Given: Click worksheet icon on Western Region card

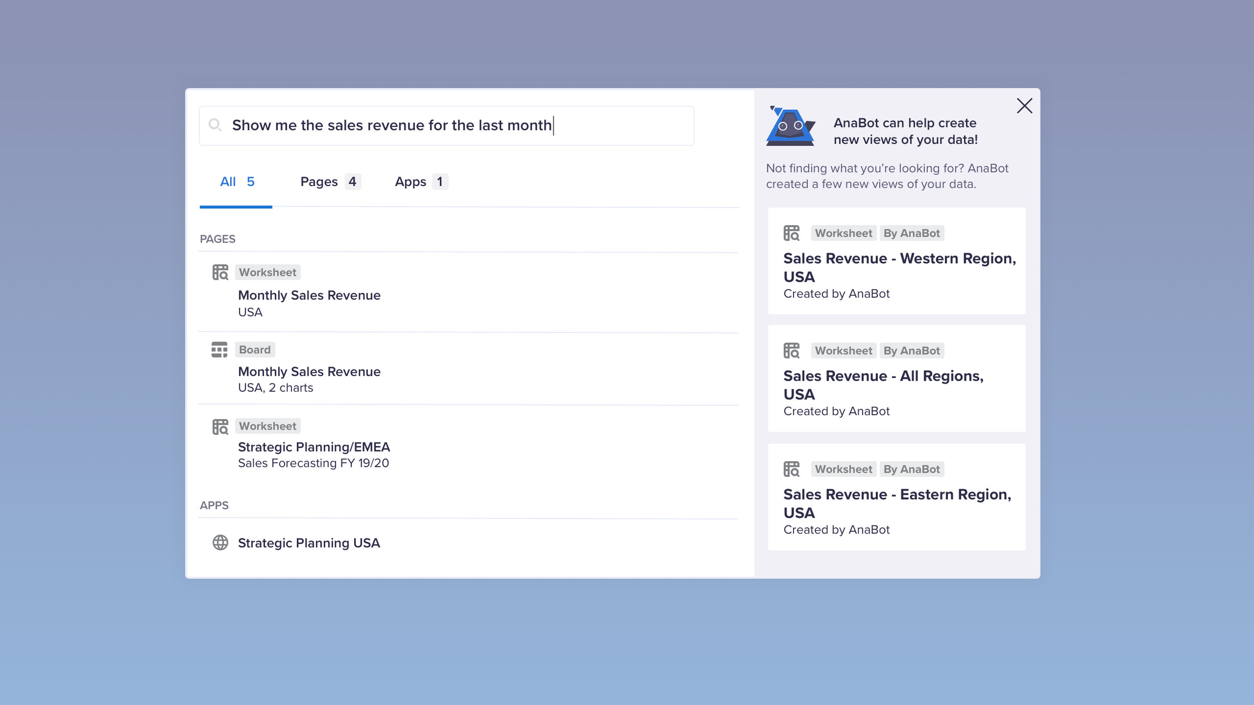Looking at the screenshot, I should click(x=792, y=233).
